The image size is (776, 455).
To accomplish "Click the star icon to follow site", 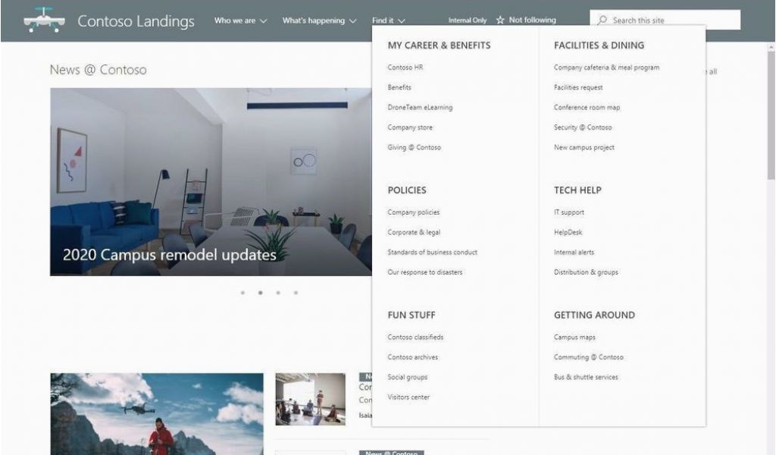I will click(x=500, y=20).
